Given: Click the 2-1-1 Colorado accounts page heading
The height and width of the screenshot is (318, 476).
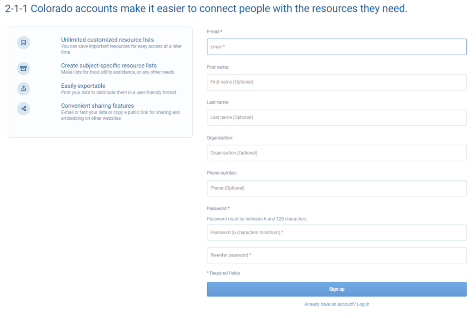Looking at the screenshot, I should click(206, 8).
